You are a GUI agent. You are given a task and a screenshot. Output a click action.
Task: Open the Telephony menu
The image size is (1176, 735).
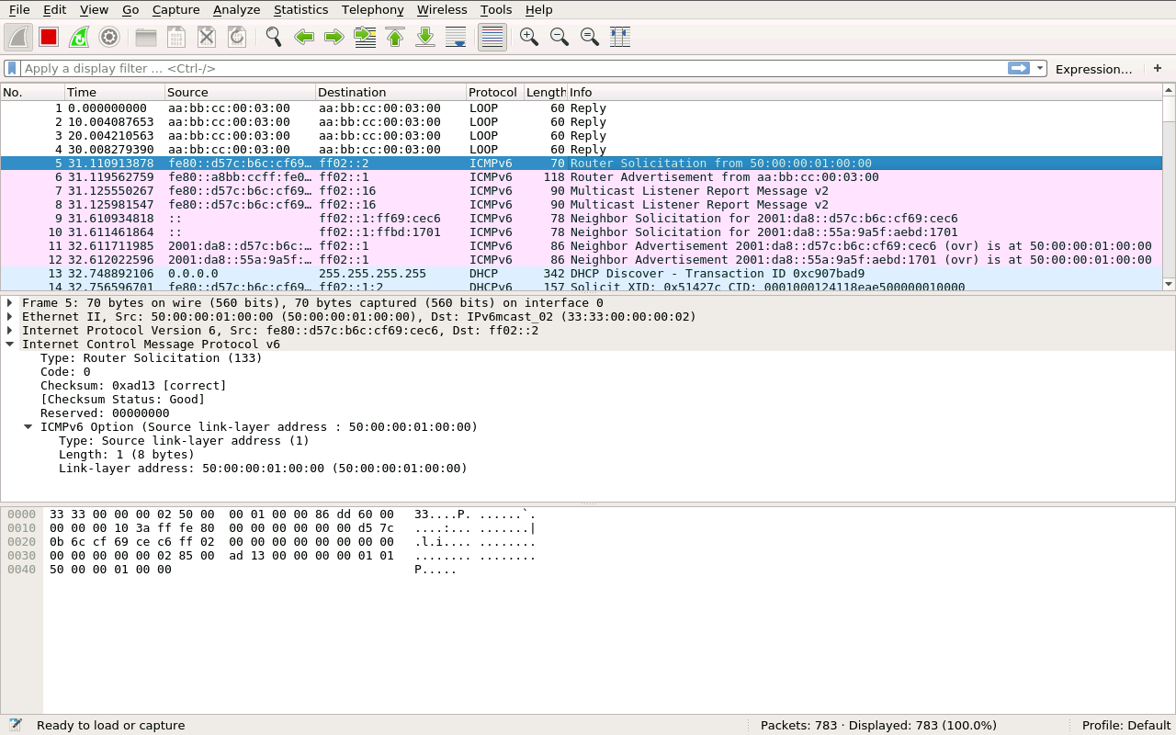pyautogui.click(x=372, y=9)
